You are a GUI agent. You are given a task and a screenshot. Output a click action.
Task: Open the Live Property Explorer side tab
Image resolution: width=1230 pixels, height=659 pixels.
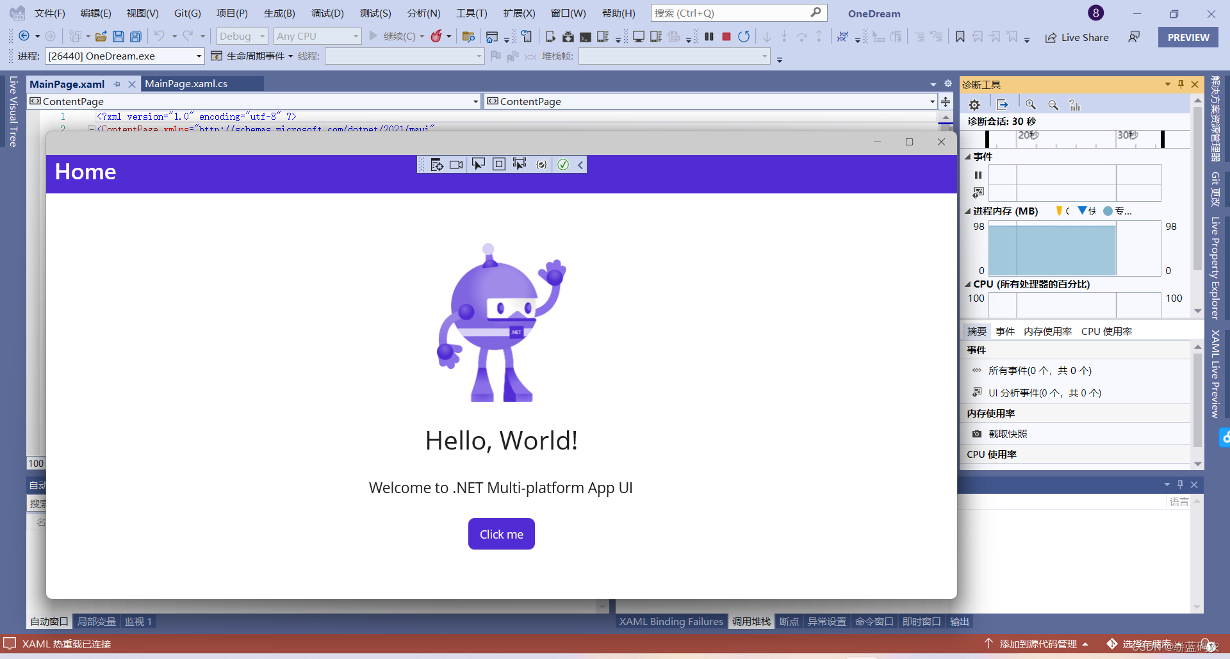pyautogui.click(x=1215, y=268)
